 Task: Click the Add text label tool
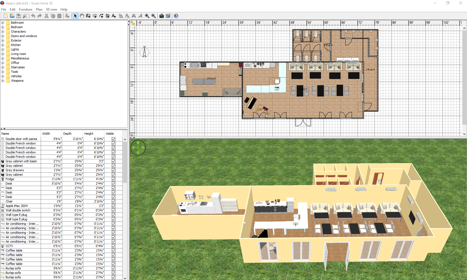(x=114, y=16)
